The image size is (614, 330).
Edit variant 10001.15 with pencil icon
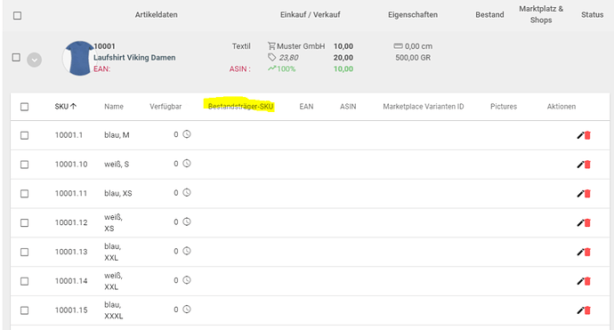580,310
